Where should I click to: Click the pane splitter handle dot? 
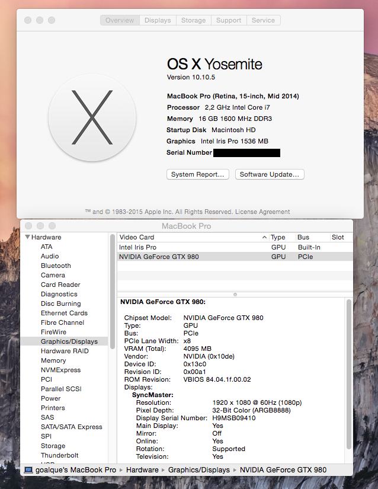235,295
